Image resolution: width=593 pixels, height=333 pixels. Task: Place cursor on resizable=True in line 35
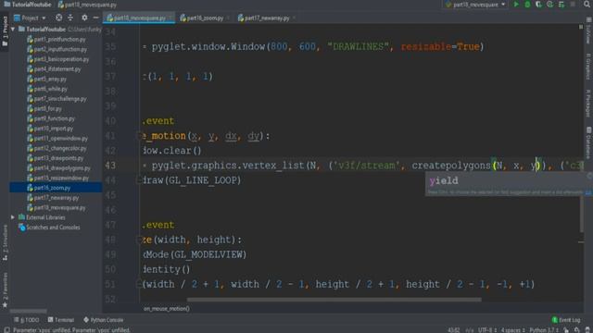point(440,47)
